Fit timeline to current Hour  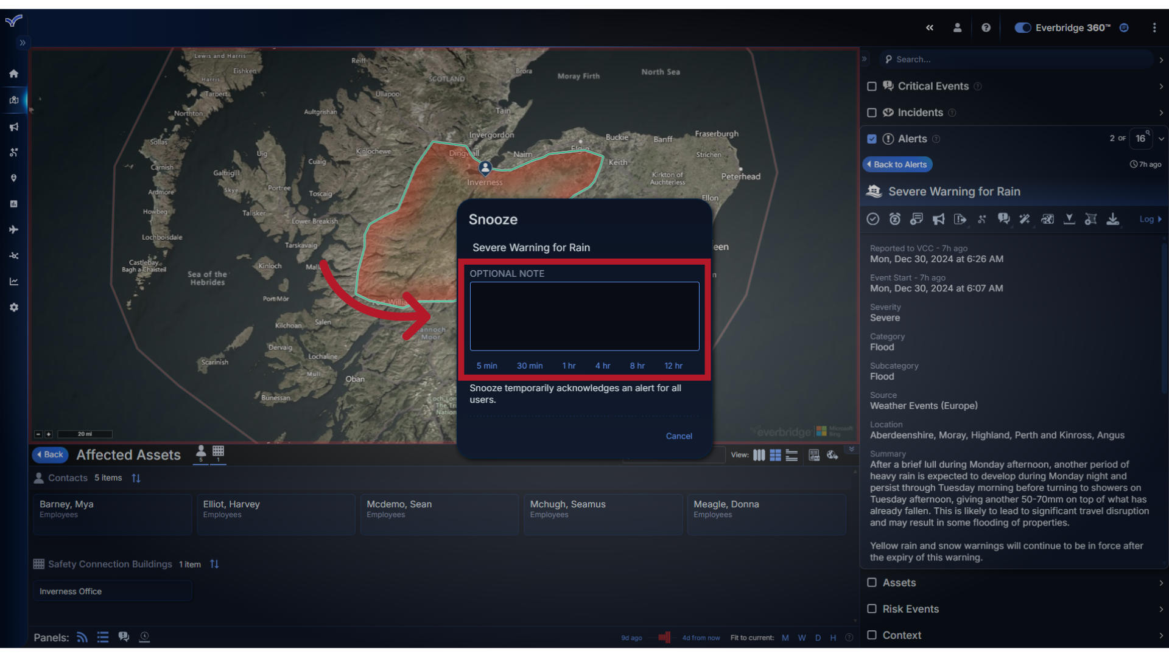tap(833, 638)
